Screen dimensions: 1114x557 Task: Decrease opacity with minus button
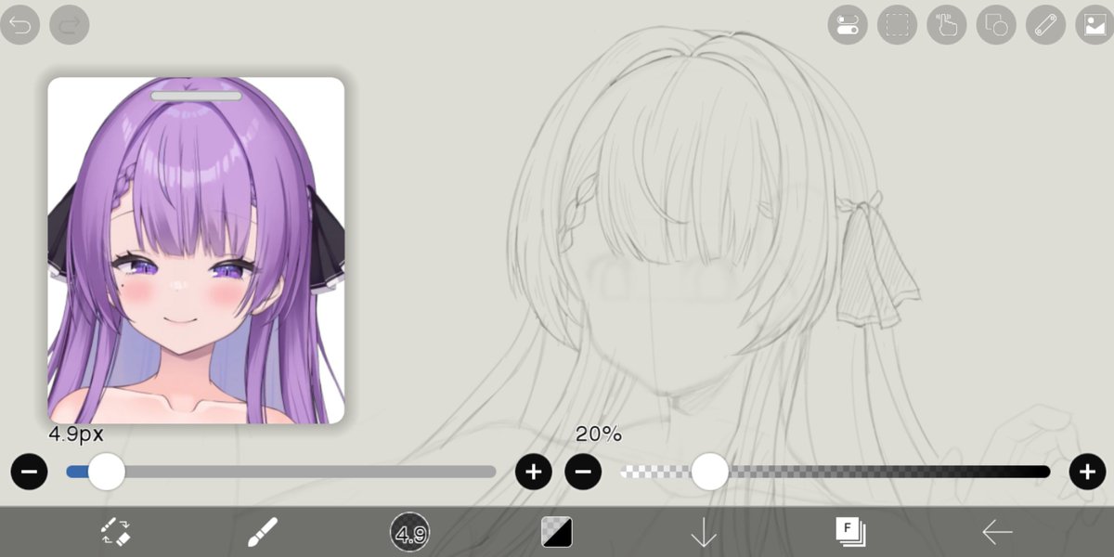pyautogui.click(x=583, y=473)
